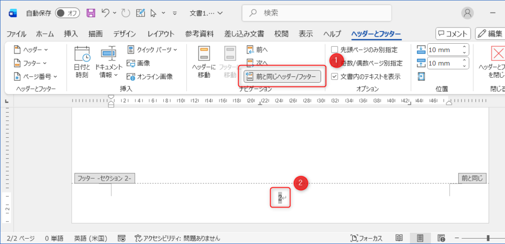Open Quick Parts (クイック パーツ) dropdown
The height and width of the screenshot is (244, 505).
[152, 50]
